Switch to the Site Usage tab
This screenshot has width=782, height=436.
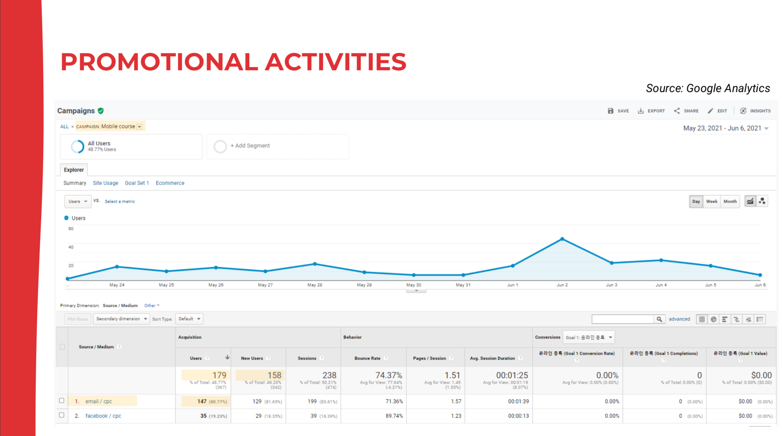[105, 183]
